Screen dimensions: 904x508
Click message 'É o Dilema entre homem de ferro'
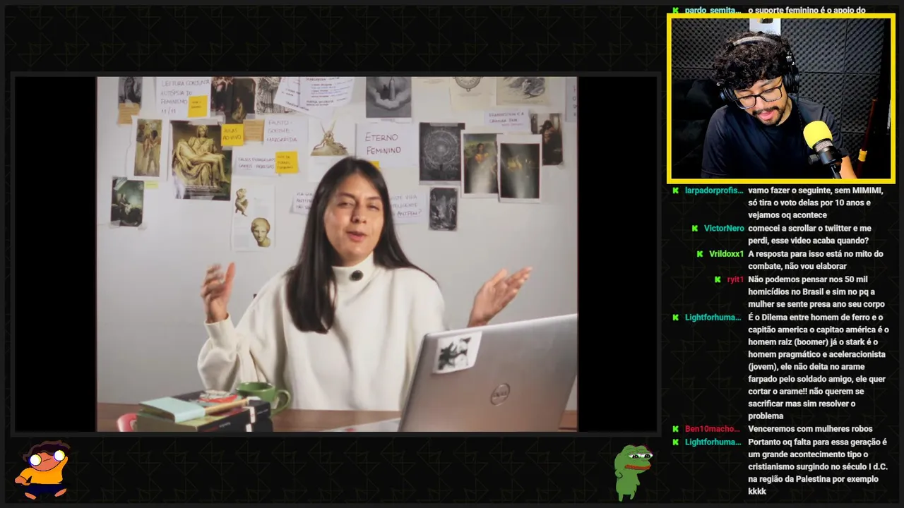[817, 367]
